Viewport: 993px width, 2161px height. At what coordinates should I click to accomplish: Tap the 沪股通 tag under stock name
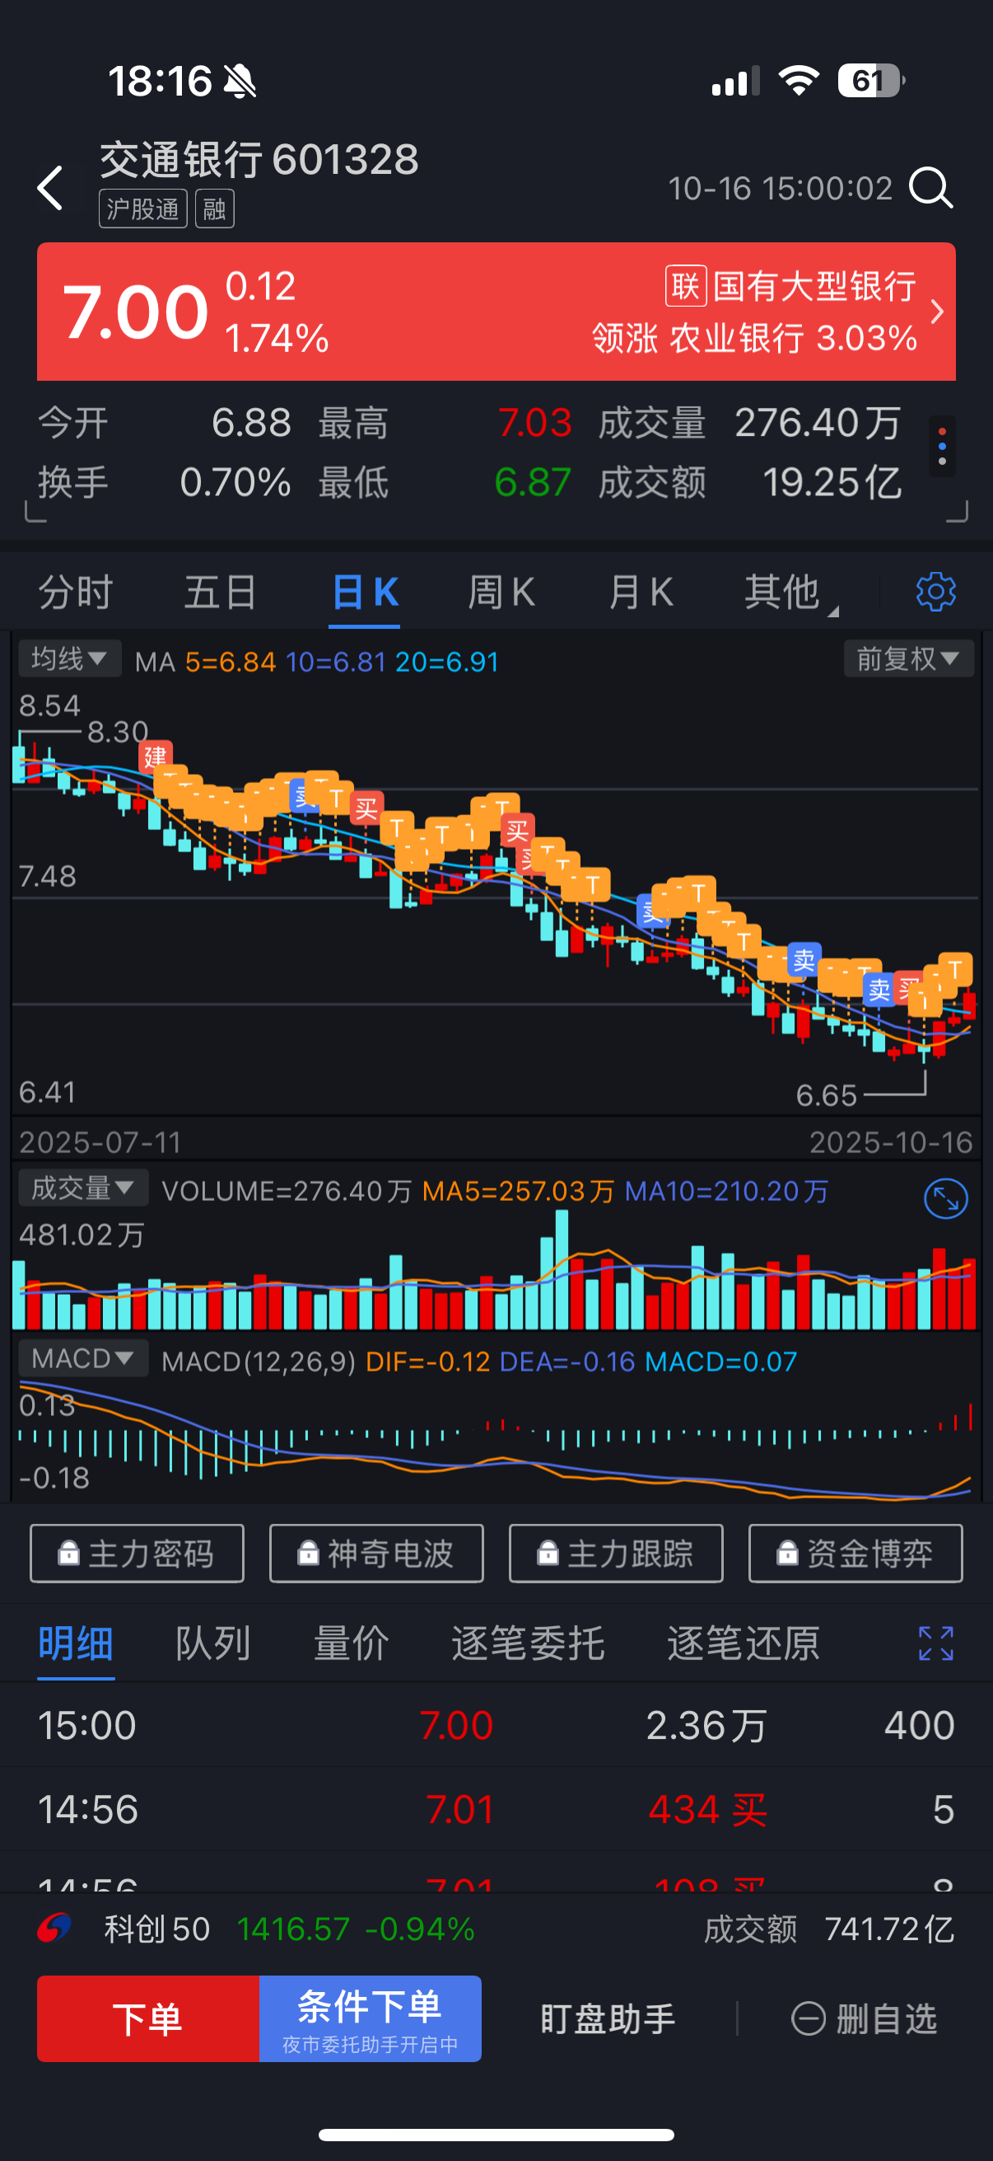tap(143, 209)
